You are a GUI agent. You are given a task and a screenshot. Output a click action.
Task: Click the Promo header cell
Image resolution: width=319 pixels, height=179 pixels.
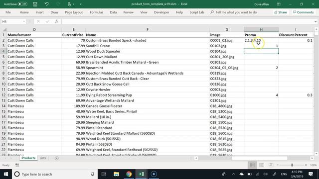(261, 35)
